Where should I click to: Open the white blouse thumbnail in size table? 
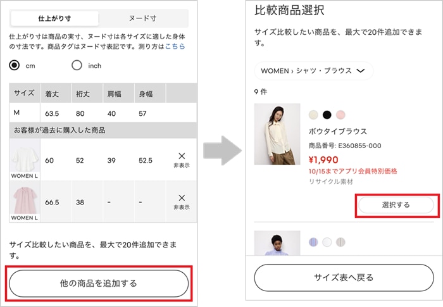tap(25, 160)
